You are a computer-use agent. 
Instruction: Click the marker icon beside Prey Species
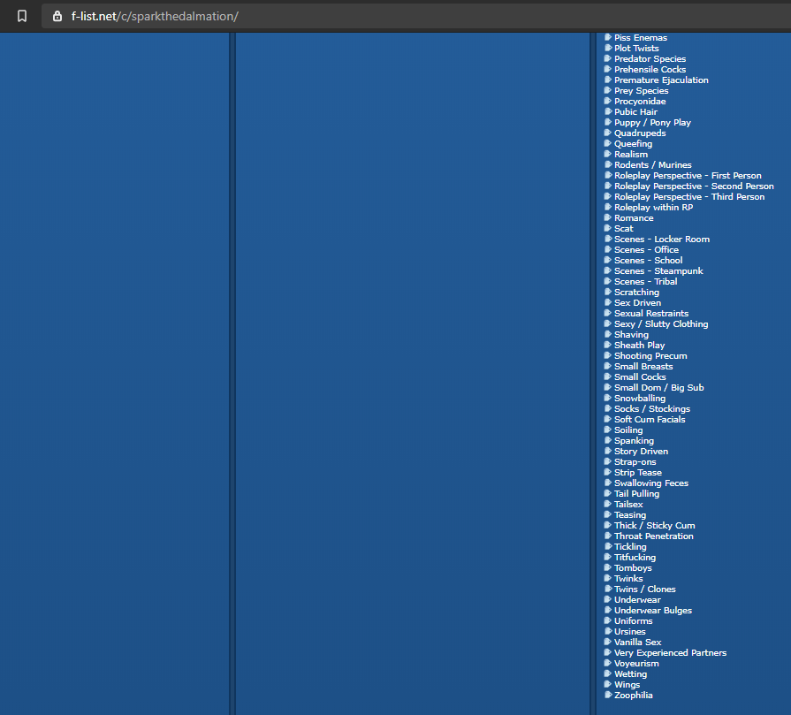[608, 90]
